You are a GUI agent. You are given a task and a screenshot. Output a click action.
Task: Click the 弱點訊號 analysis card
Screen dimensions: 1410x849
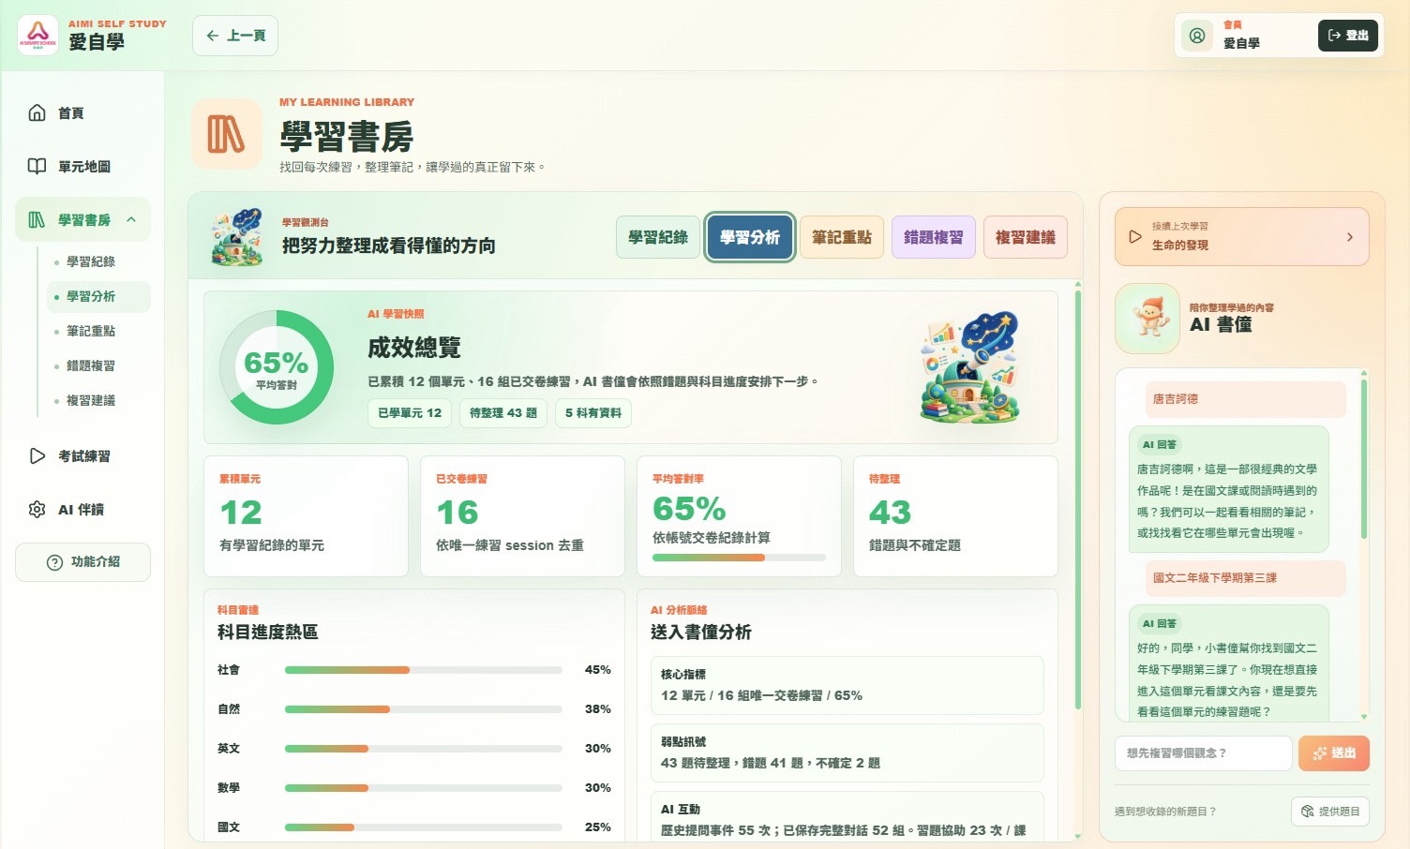tap(847, 753)
